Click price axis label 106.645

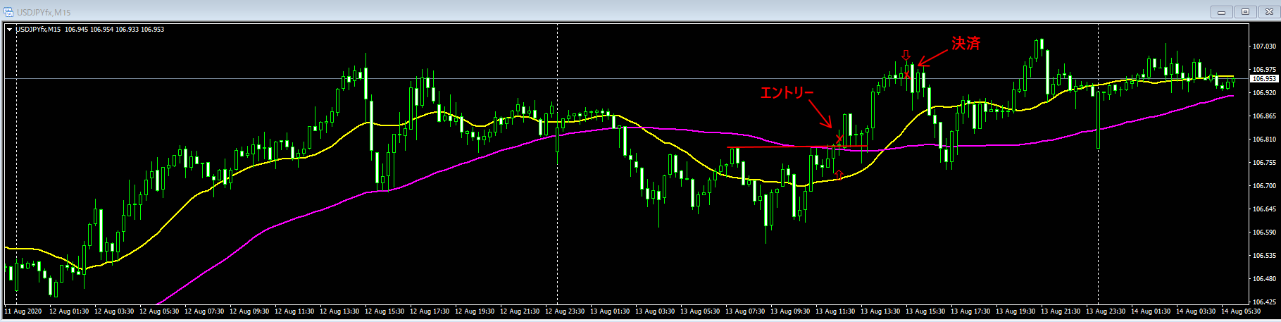(1264, 209)
